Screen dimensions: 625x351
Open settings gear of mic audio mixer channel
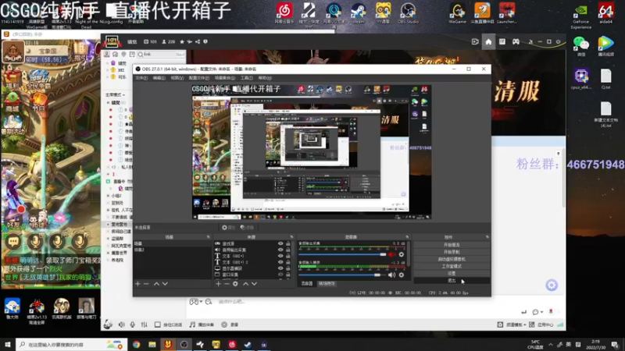click(402, 275)
